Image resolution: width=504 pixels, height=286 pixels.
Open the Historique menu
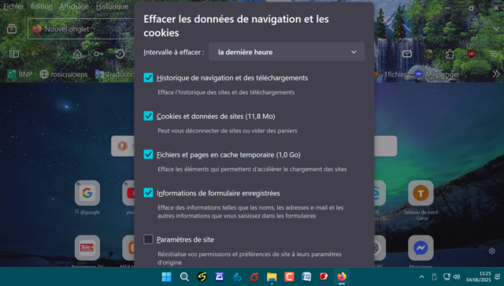coord(112,6)
